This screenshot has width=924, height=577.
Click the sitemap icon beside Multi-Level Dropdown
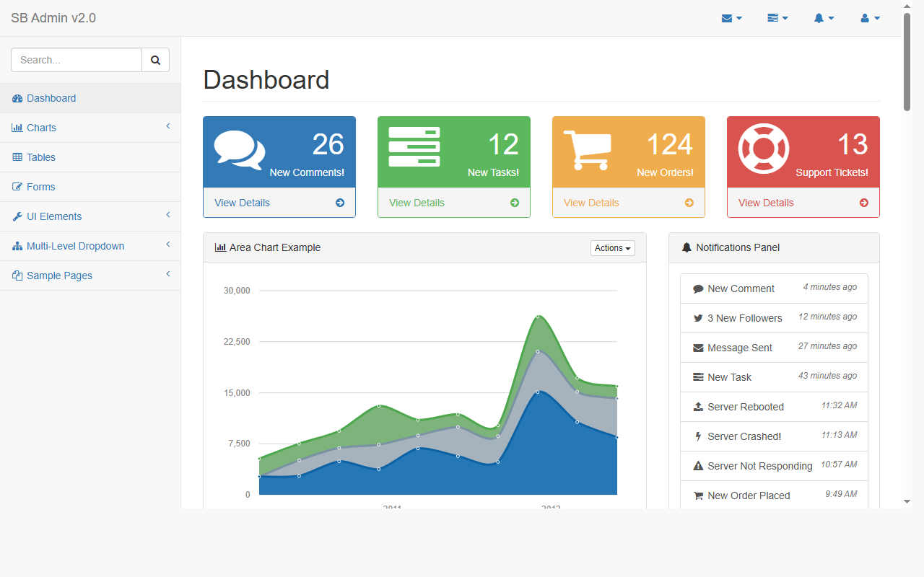(17, 246)
